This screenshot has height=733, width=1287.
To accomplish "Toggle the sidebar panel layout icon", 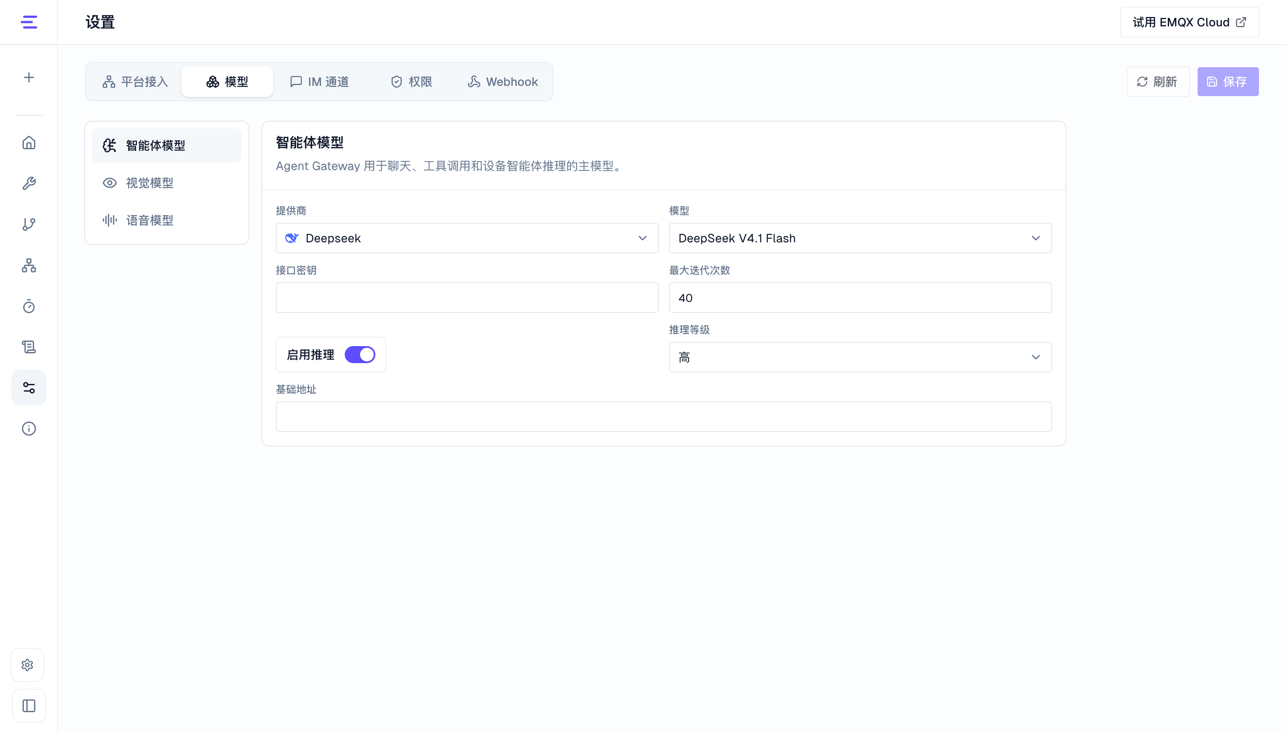I will (29, 706).
